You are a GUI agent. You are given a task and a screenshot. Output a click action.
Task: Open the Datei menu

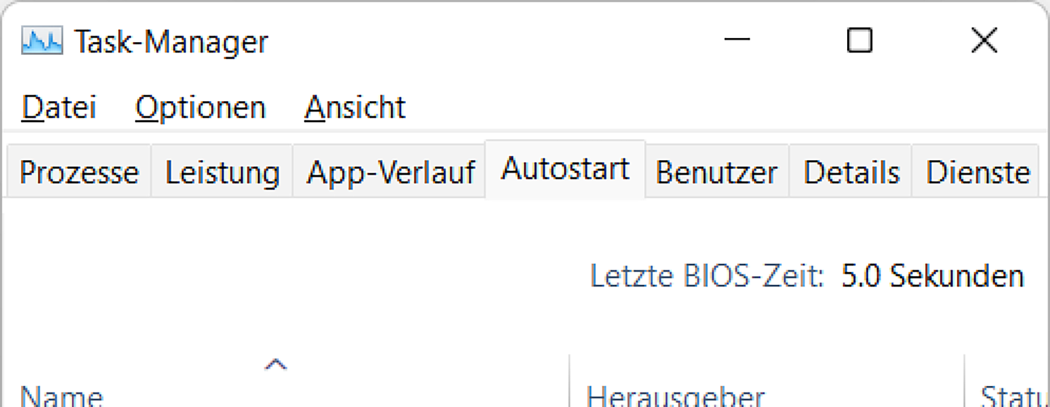click(59, 108)
